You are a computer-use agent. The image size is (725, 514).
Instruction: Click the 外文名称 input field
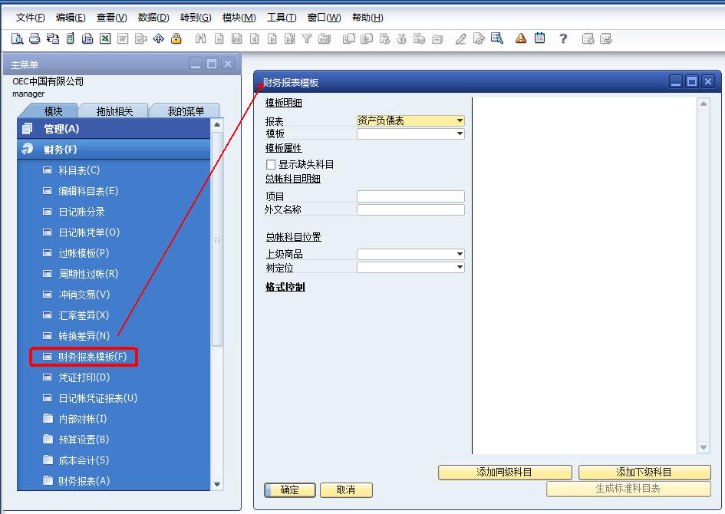[x=410, y=209]
